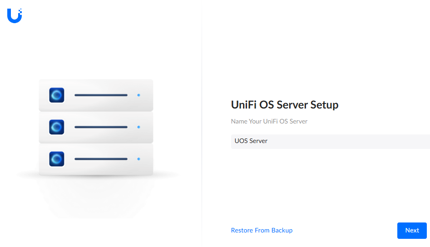Click the reflection beneath the server stack

tap(96, 195)
